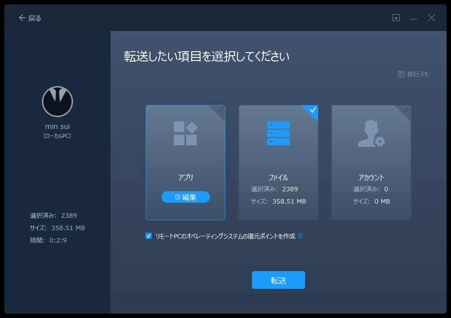Click the アカウント user gear icon
The height and width of the screenshot is (318, 451).
(x=371, y=134)
